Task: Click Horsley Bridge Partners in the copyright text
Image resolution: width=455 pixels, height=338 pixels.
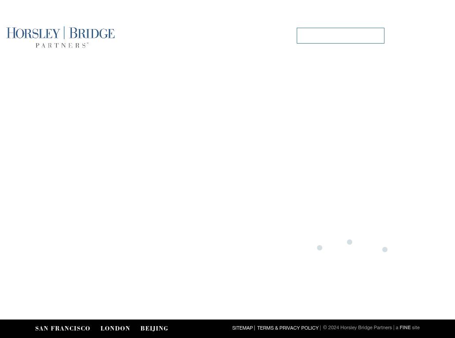Action: click(366, 328)
